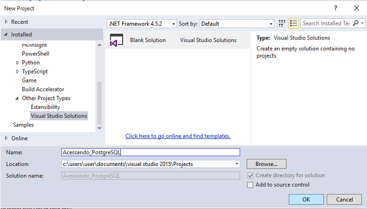Select the partly hidden HDInsight tree item
Image resolution: width=367 pixels, height=209 pixels.
[34, 45]
